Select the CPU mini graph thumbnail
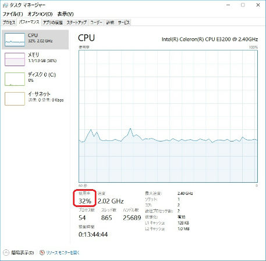Image resolution: width=266 pixels, height=261 pixels. [15, 39]
